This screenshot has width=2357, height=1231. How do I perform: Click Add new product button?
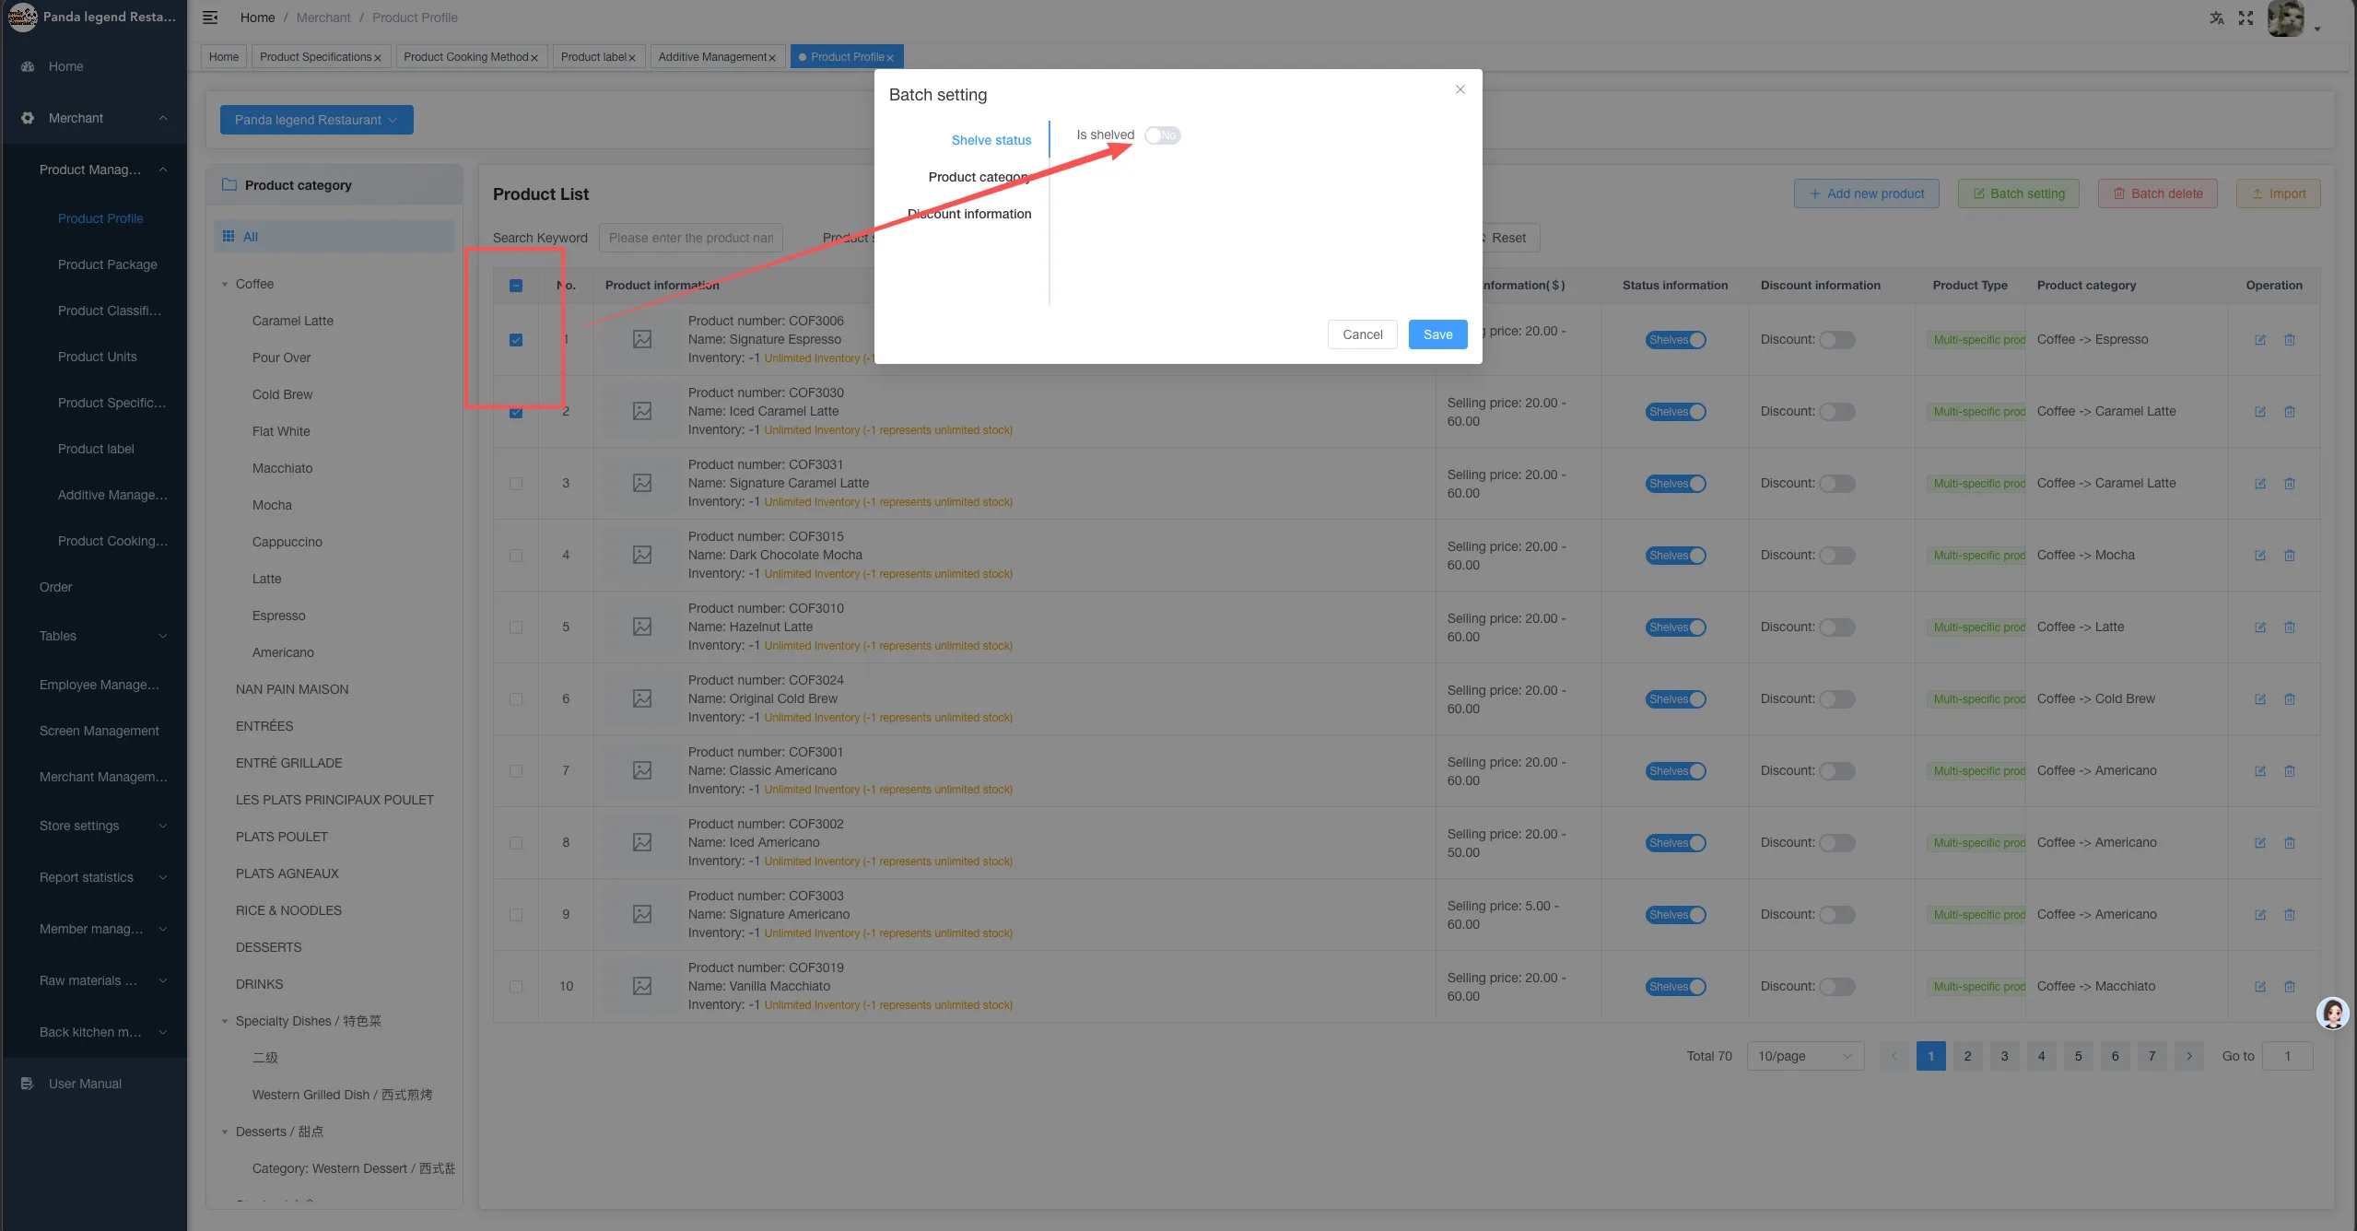1866,193
